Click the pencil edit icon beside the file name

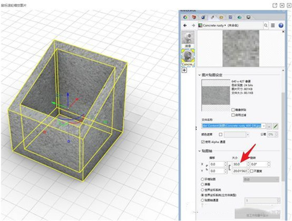coord(275,126)
